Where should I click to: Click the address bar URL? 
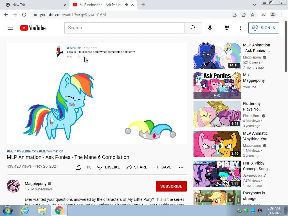tap(73, 15)
